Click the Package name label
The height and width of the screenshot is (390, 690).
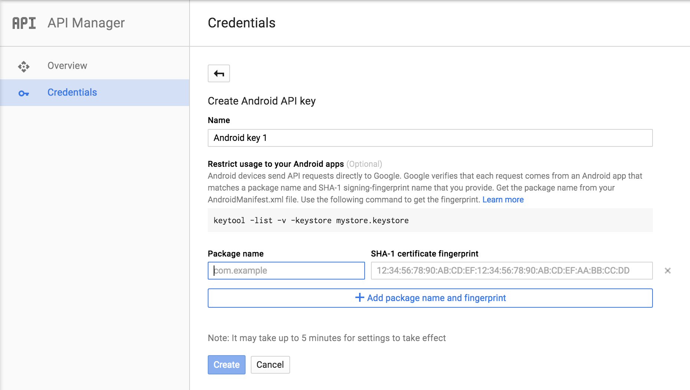click(x=236, y=254)
